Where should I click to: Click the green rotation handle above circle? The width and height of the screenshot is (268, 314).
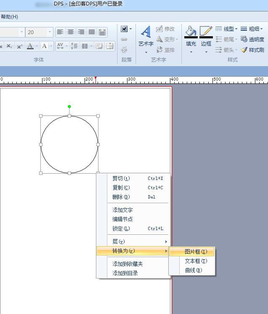(x=69, y=107)
